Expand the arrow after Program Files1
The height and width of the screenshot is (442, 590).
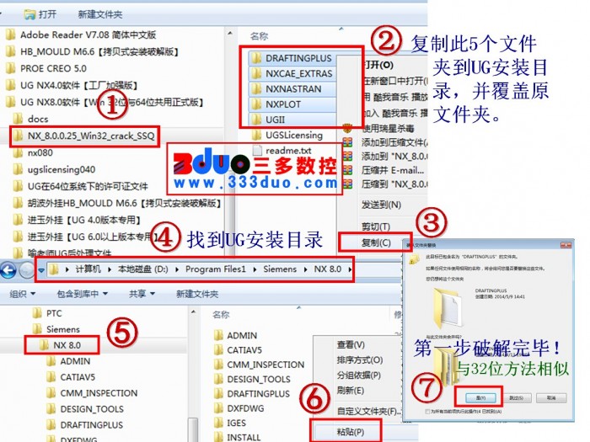(255, 269)
